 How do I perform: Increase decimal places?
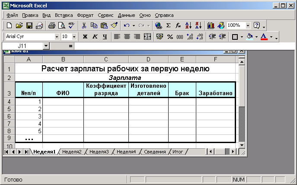[190, 37]
